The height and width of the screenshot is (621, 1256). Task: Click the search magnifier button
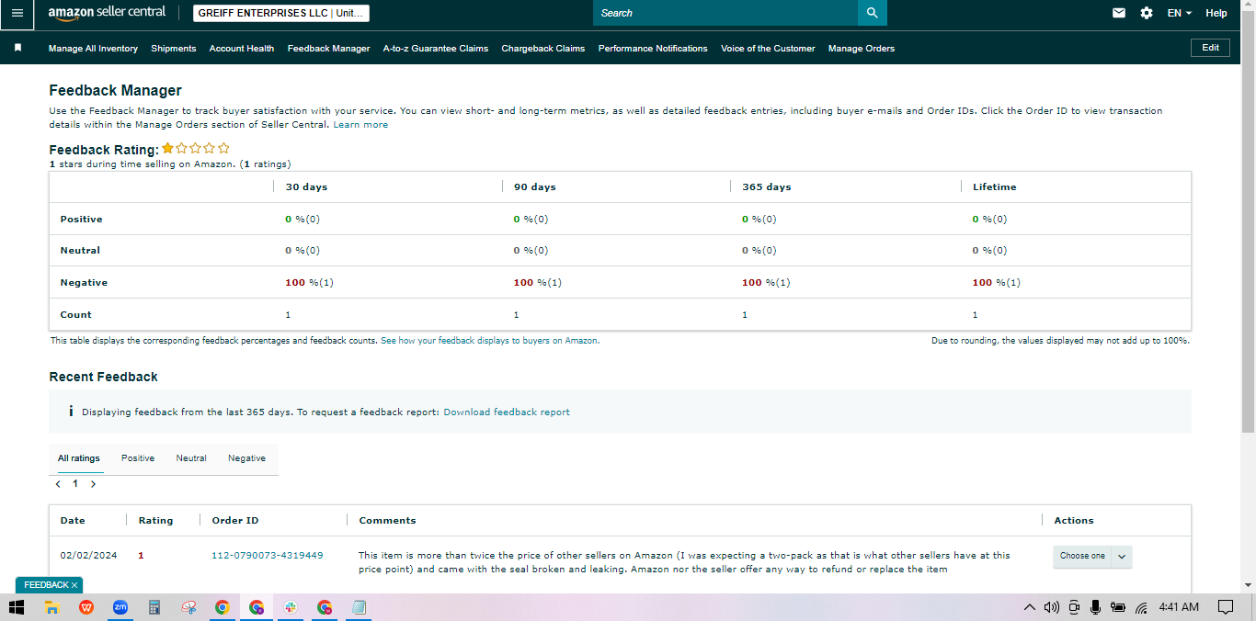873,13
